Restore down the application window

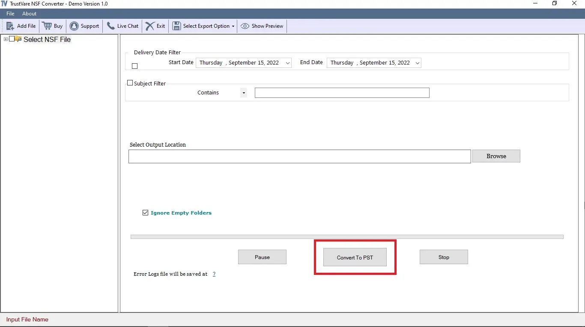(x=555, y=3)
